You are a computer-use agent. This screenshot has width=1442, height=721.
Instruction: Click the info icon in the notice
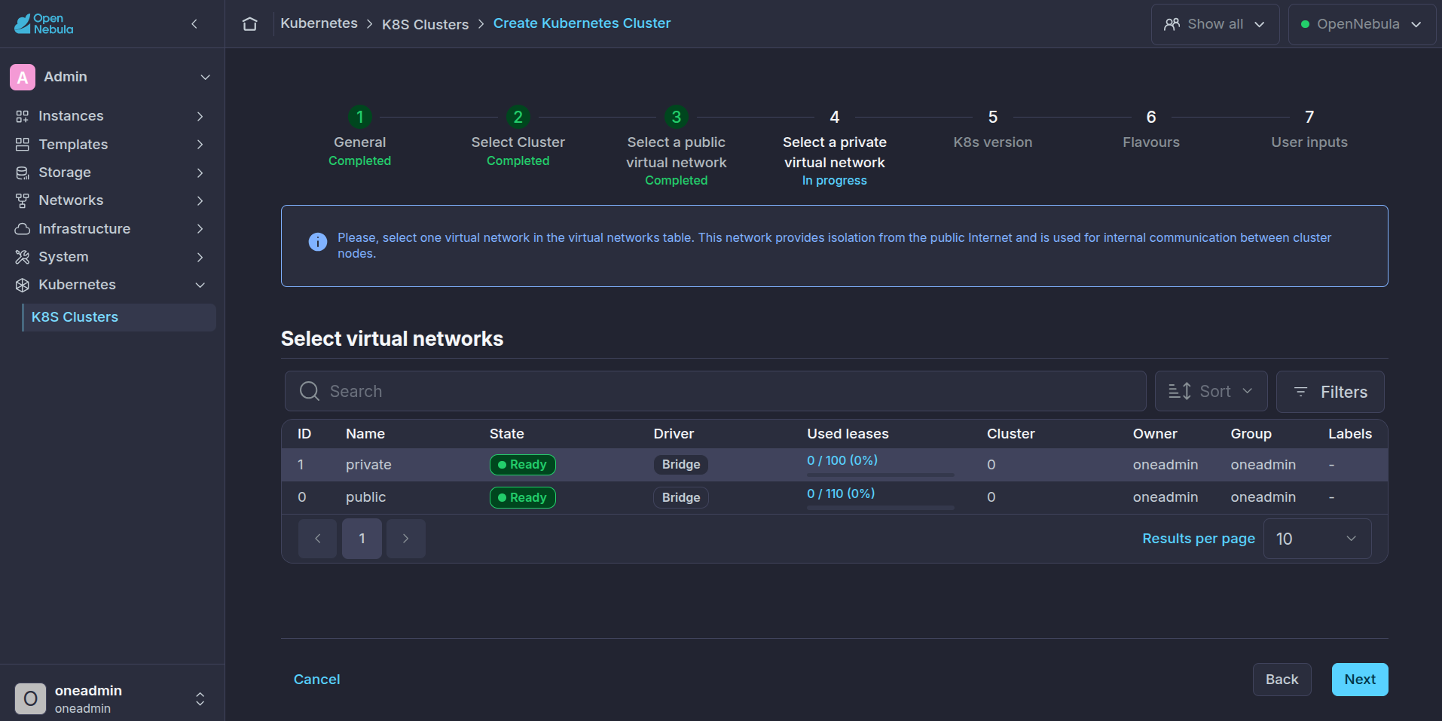pyautogui.click(x=318, y=242)
